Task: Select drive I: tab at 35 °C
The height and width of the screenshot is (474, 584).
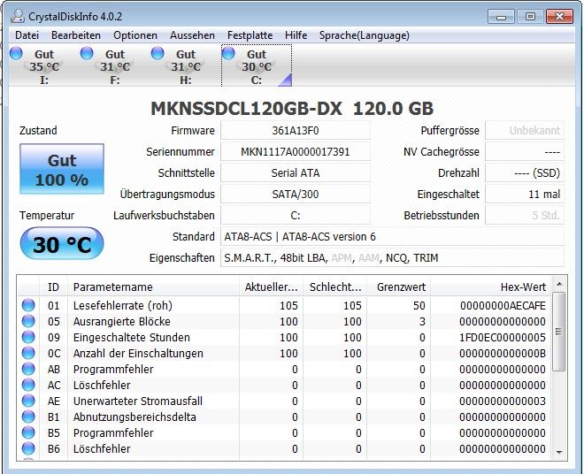Action: coord(44,65)
